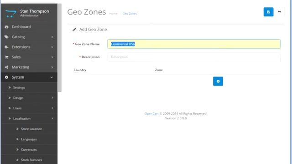Click the OpenCart cart logo icon

point(10,13)
